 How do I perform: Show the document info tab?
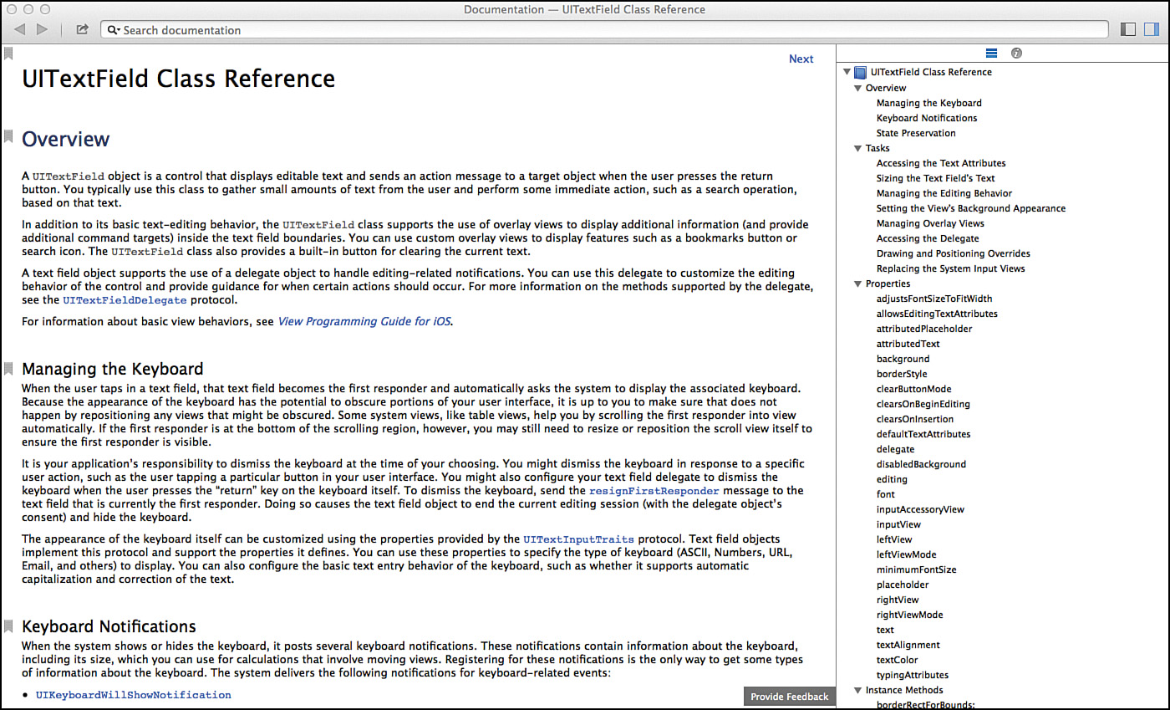1016,53
